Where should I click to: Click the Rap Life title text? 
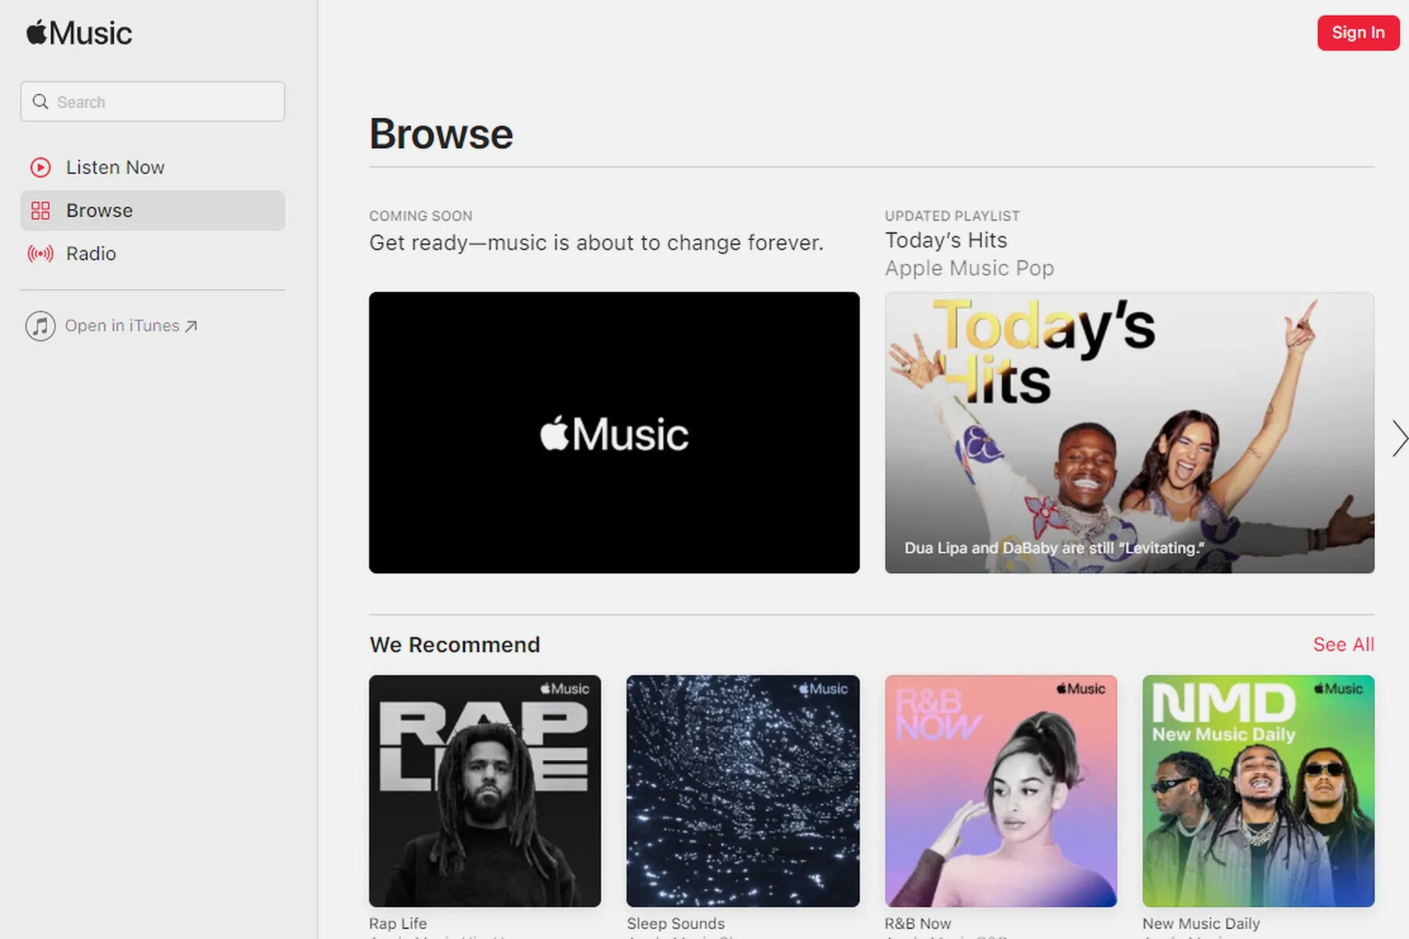pos(398,923)
